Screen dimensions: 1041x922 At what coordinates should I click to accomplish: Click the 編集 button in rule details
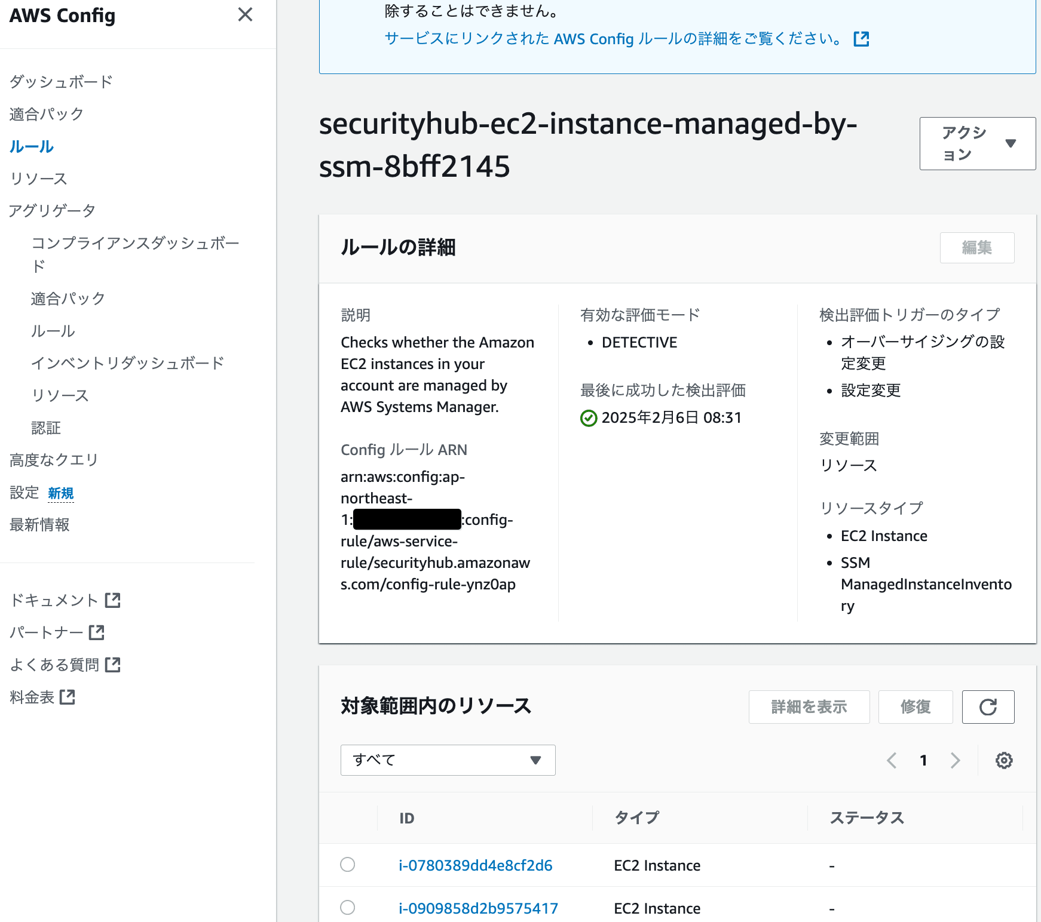pos(977,248)
